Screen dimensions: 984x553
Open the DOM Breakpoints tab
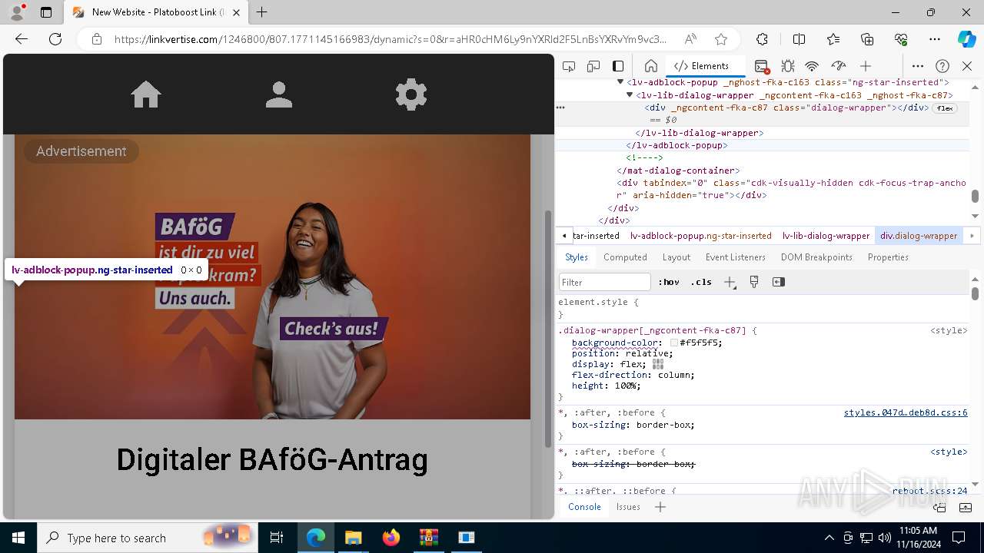click(816, 257)
